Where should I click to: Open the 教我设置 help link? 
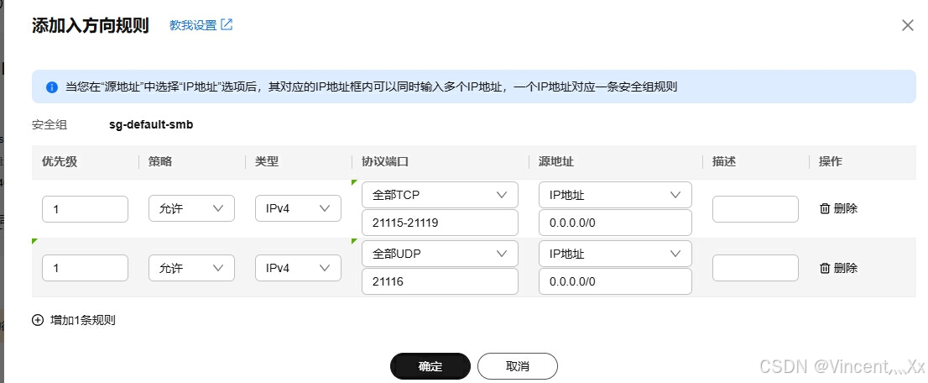pyautogui.click(x=193, y=25)
